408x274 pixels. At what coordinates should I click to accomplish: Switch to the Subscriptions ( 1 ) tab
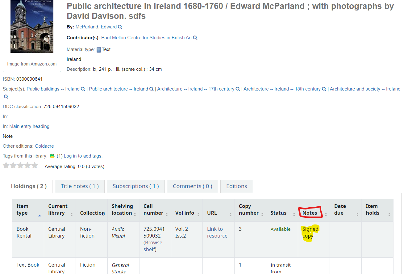point(136,186)
